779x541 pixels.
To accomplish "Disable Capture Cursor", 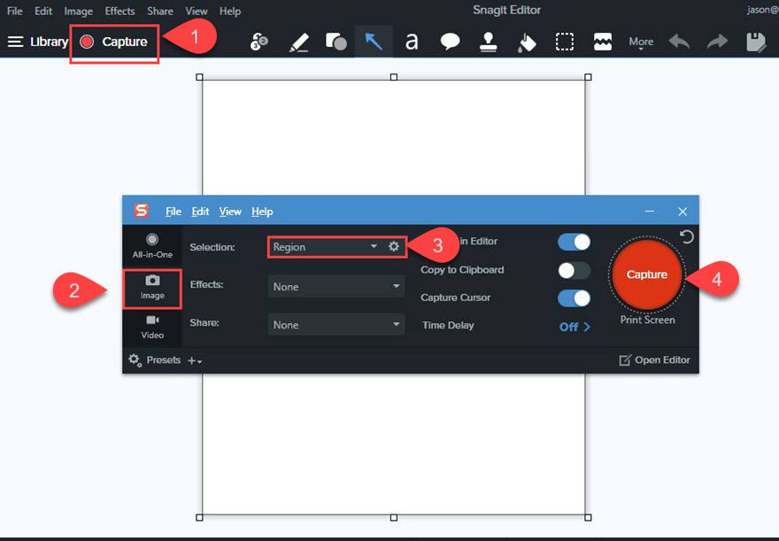I will click(573, 298).
